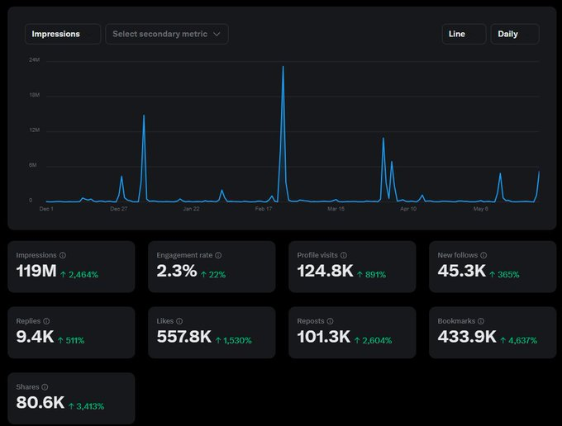Click the 45.3K New follows card
This screenshot has width=562, height=426.
(493, 267)
